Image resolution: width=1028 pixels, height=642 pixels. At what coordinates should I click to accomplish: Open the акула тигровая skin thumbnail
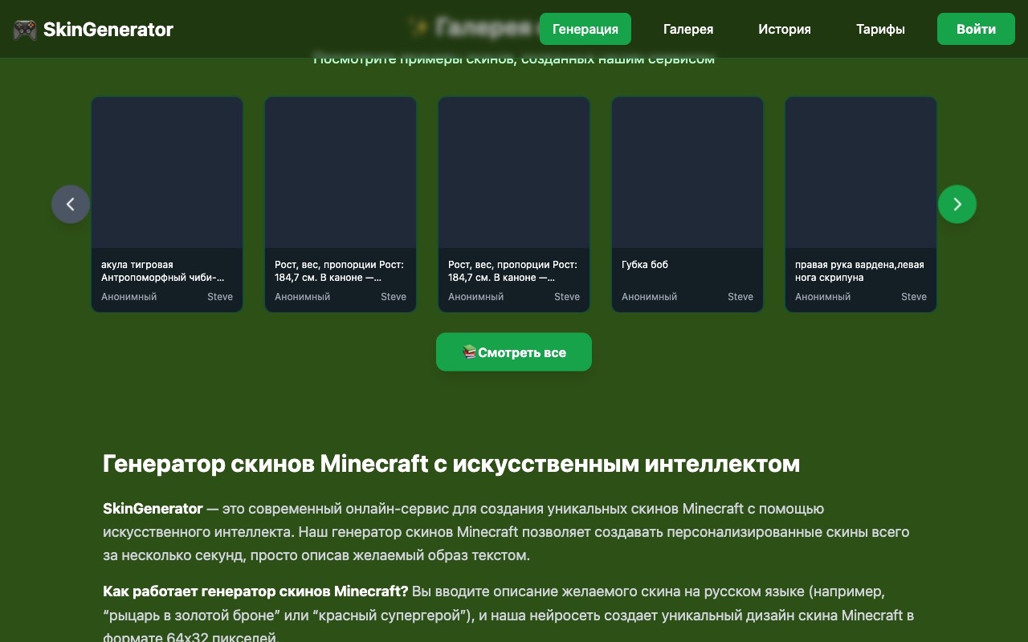(x=167, y=173)
